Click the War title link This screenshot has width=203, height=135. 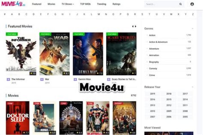47,79
